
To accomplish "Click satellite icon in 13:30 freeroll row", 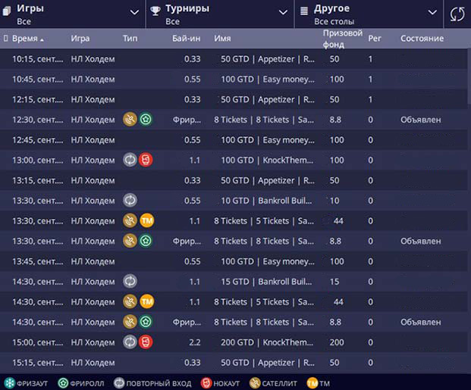I will coord(130,241).
